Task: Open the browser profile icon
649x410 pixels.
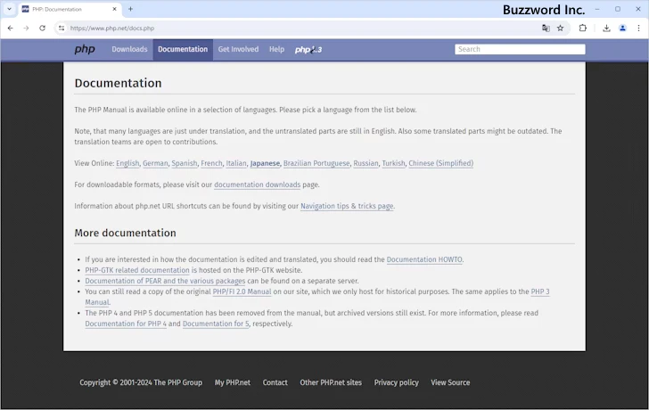Action: 622,29
